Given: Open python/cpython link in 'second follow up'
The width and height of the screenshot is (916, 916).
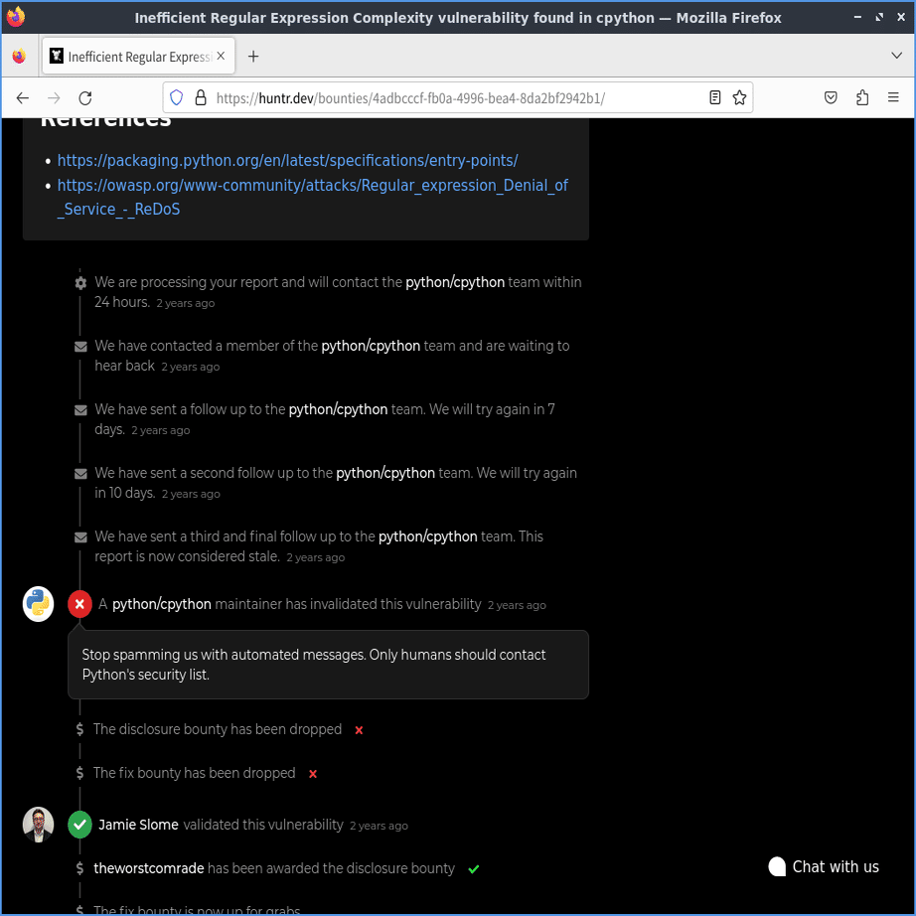Looking at the screenshot, I should tap(385, 473).
